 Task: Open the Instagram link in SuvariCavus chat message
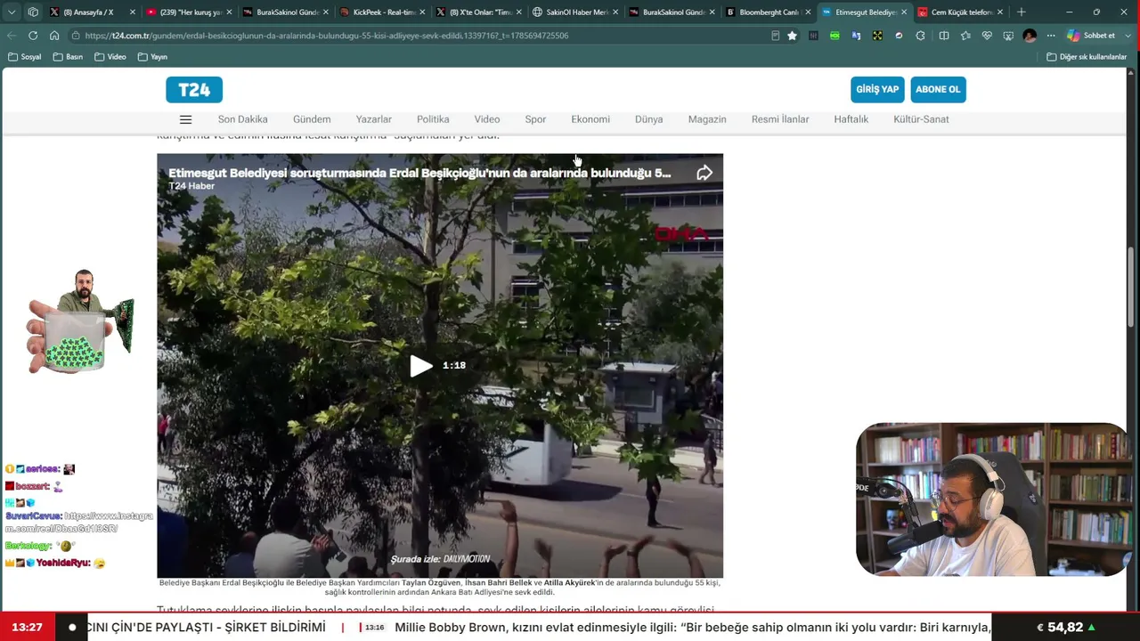coord(79,522)
